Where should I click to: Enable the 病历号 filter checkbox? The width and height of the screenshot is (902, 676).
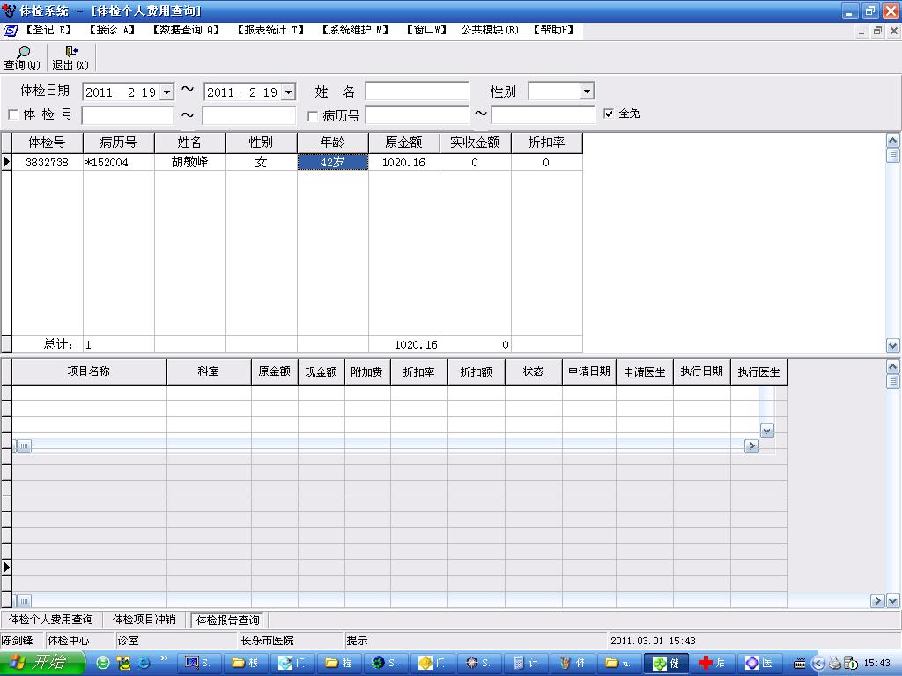(x=313, y=115)
